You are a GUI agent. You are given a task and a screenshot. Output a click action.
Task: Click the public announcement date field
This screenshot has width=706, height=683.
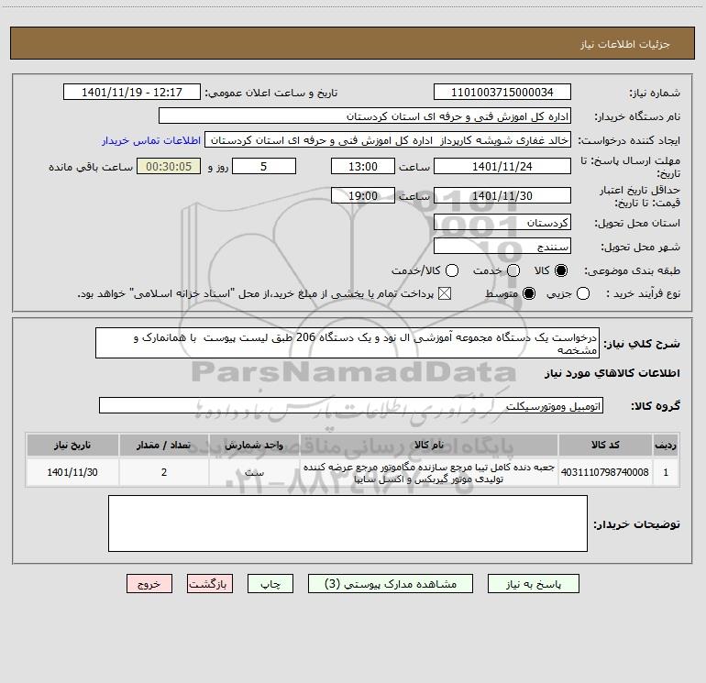[x=132, y=92]
